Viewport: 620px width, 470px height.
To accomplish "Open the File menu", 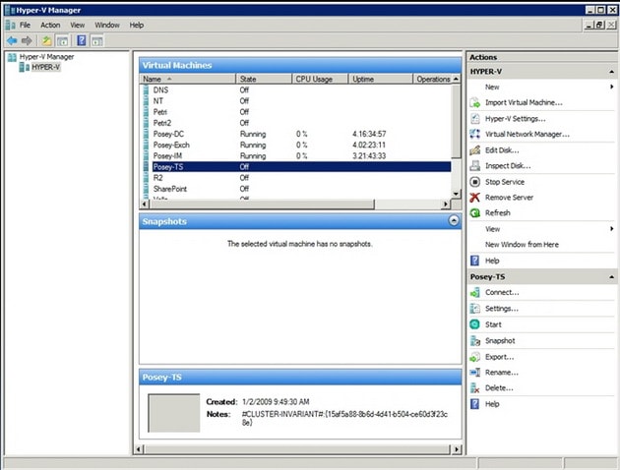I will click(x=25, y=25).
